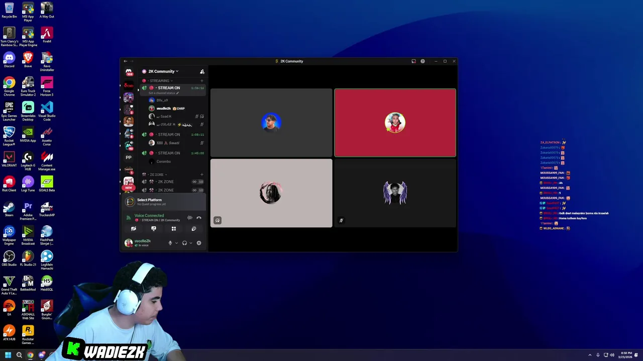The image size is (643, 361).
Task: Start an activity with the four-squares icon
Action: coord(174,229)
